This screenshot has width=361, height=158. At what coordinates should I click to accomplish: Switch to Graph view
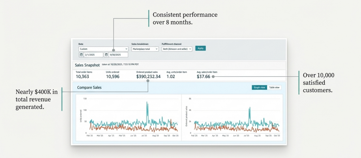click(x=259, y=87)
